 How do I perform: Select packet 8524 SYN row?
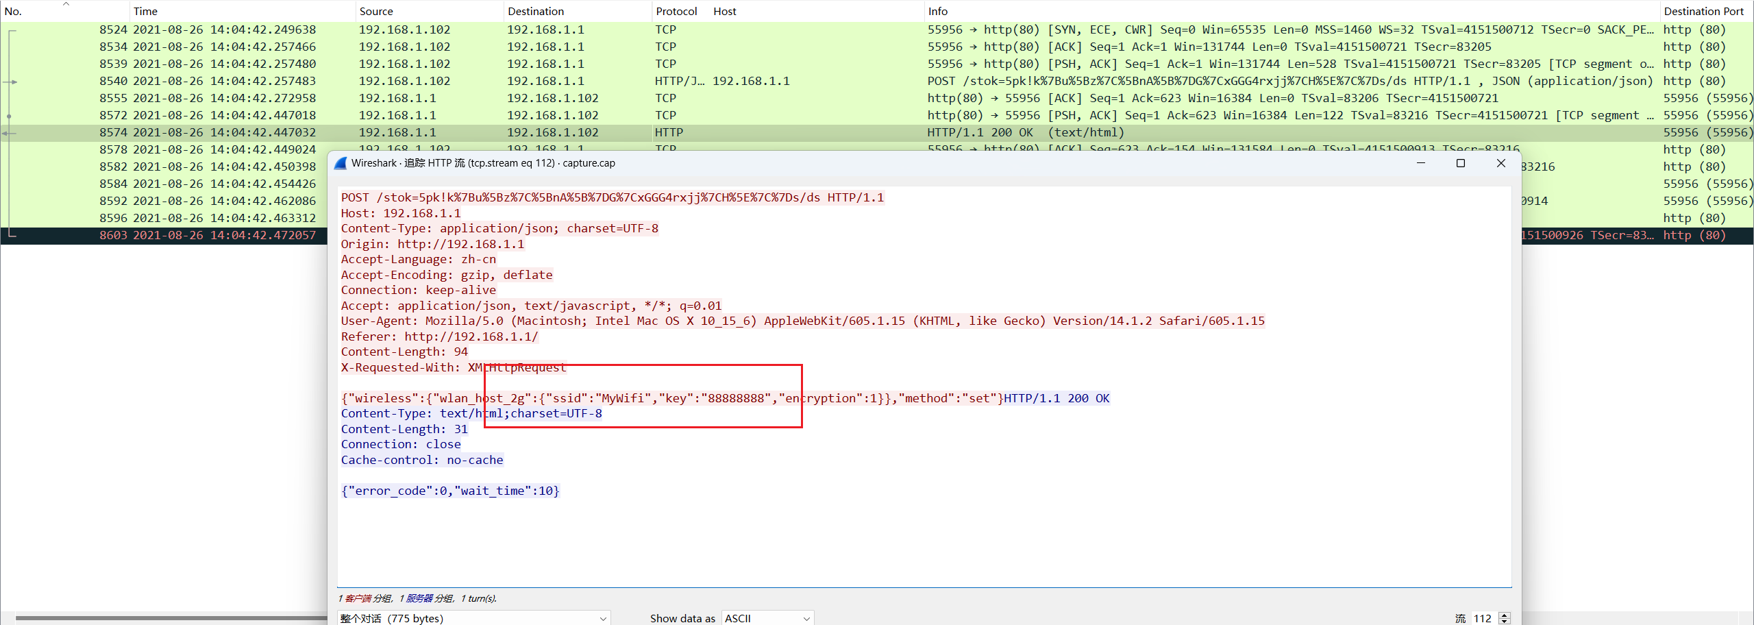pos(206,29)
